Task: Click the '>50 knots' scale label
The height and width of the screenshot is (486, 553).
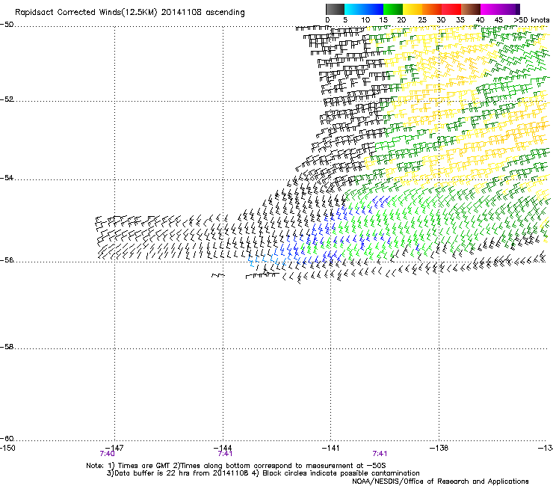Action: [x=531, y=20]
